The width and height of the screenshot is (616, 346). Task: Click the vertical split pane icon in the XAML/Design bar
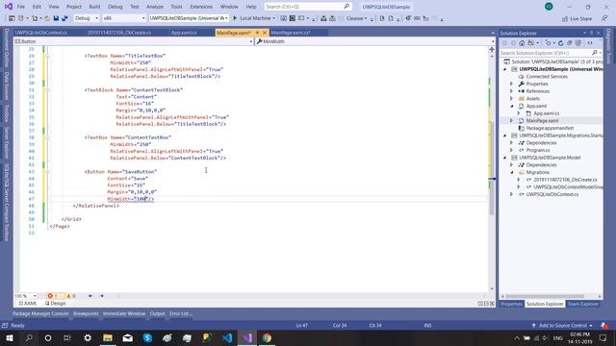tap(480, 304)
